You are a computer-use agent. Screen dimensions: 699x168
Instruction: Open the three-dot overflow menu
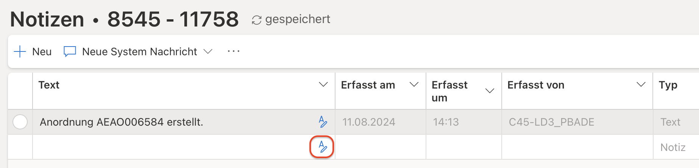233,51
